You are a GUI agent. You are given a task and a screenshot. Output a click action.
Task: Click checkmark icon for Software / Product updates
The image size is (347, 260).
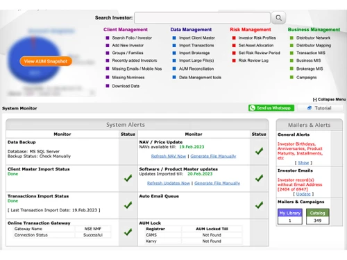(259, 178)
